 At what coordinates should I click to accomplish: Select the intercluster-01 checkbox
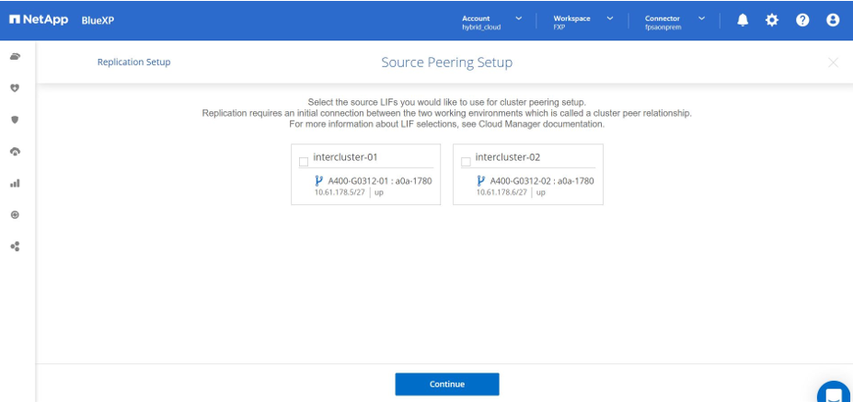pyautogui.click(x=304, y=162)
